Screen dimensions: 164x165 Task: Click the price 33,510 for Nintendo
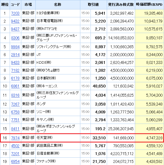pos(99,138)
